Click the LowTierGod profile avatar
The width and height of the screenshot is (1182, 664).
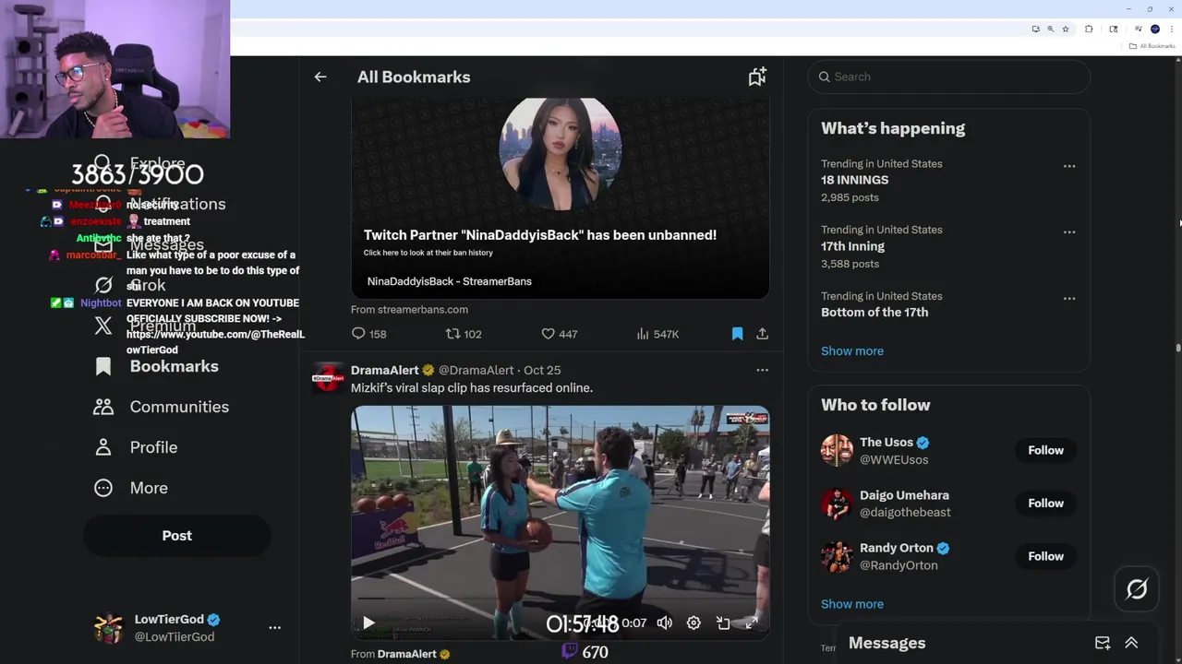tap(109, 628)
